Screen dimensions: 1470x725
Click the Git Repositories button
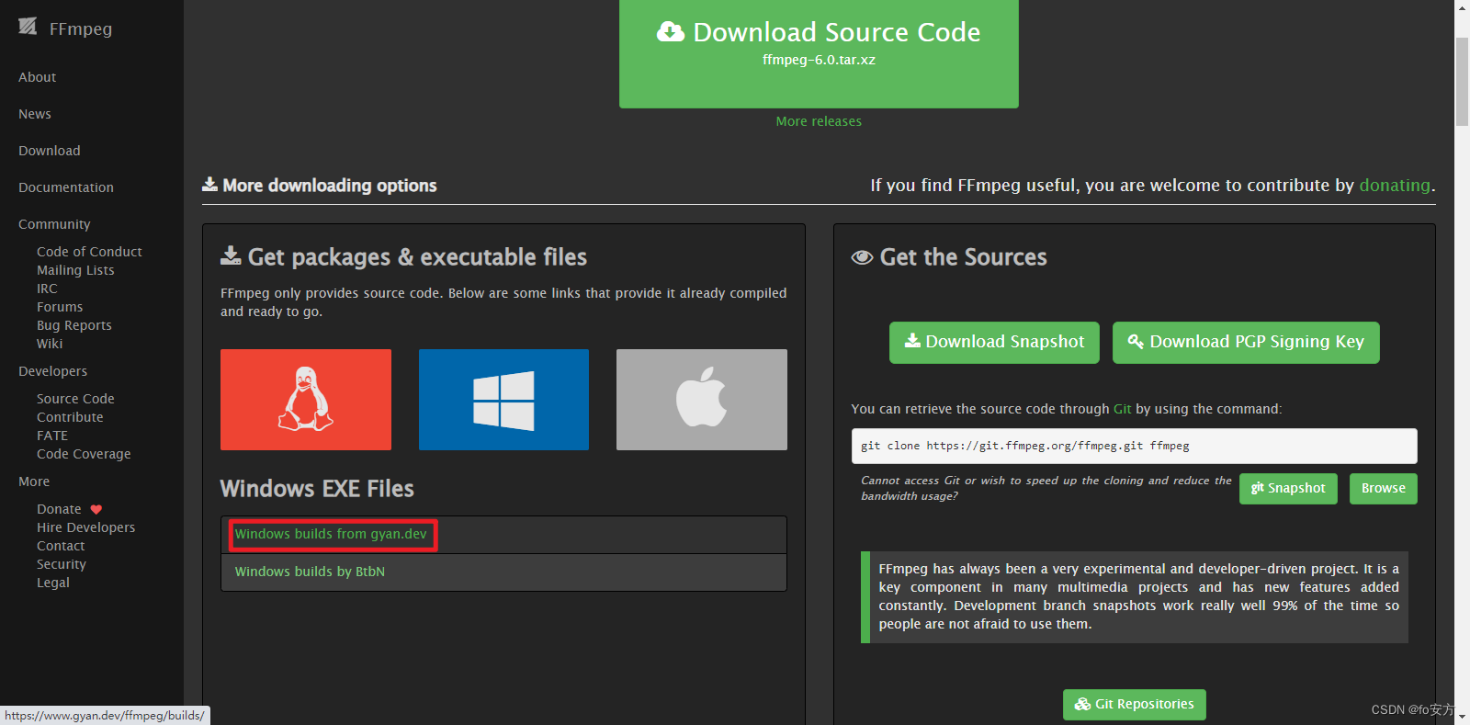coord(1135,705)
